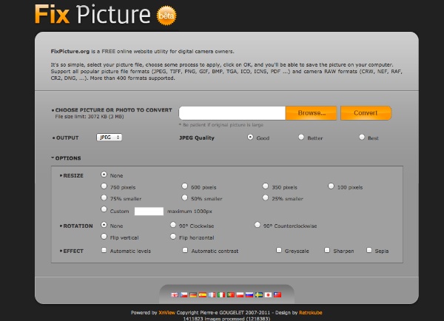Open the JPEG output format dropdown
Viewport: 444px width, 321px height.
[x=109, y=138]
